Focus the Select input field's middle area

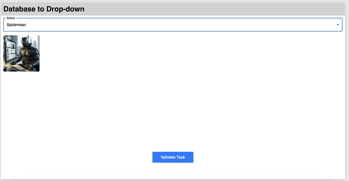(170, 25)
